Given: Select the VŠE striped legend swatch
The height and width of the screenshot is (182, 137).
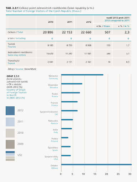Looking at the screenshot, I should pos(10,156).
